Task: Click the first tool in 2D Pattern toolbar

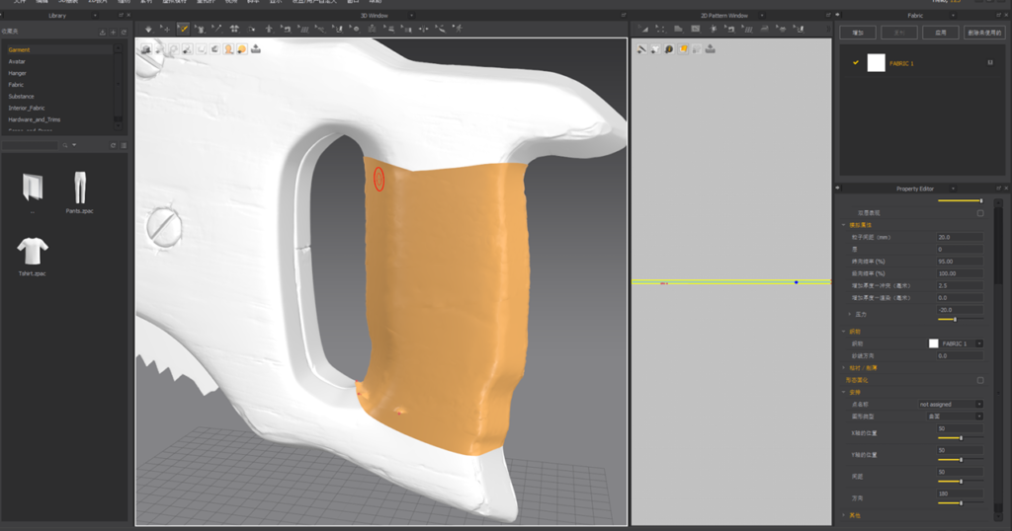Action: click(642, 29)
